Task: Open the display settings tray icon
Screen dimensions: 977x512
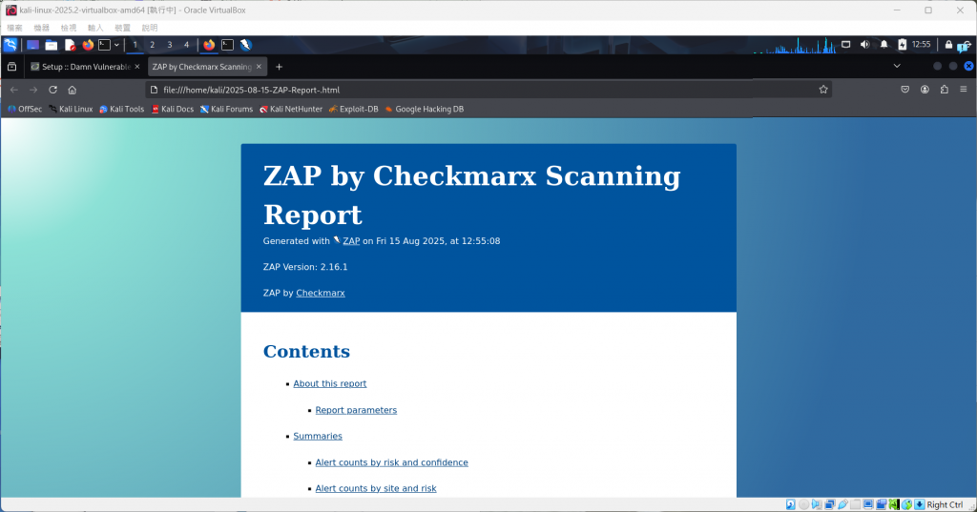Action: tap(845, 44)
